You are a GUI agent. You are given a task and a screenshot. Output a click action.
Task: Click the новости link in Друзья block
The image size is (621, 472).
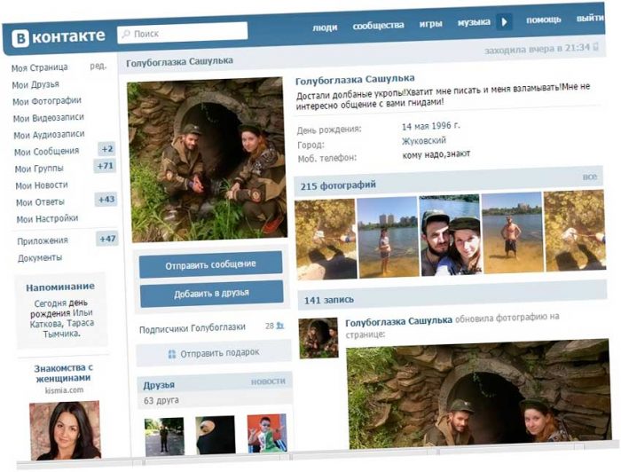point(268,382)
